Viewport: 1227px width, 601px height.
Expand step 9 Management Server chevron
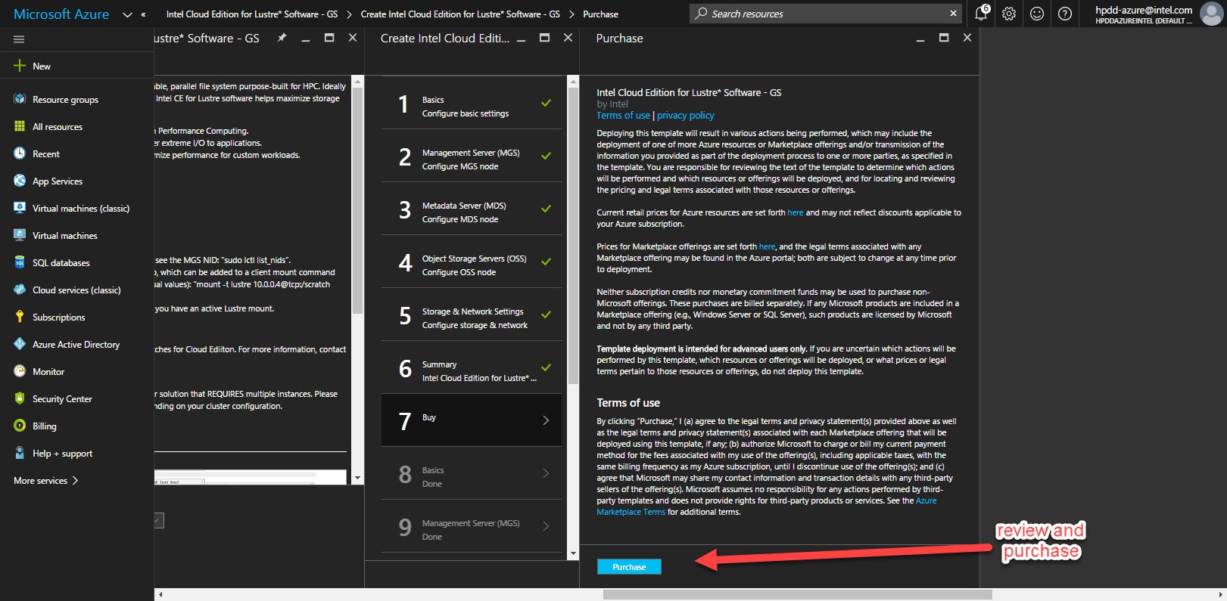(546, 526)
